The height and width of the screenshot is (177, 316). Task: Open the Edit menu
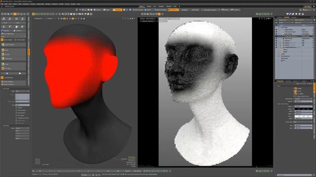point(6,4)
